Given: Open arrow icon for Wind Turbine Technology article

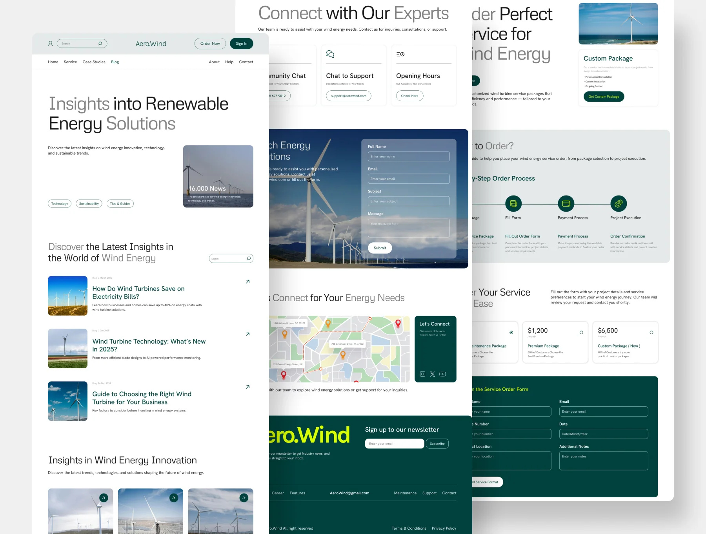Looking at the screenshot, I should click(247, 334).
